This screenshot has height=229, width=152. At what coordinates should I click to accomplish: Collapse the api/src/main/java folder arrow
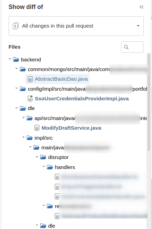click(23, 118)
